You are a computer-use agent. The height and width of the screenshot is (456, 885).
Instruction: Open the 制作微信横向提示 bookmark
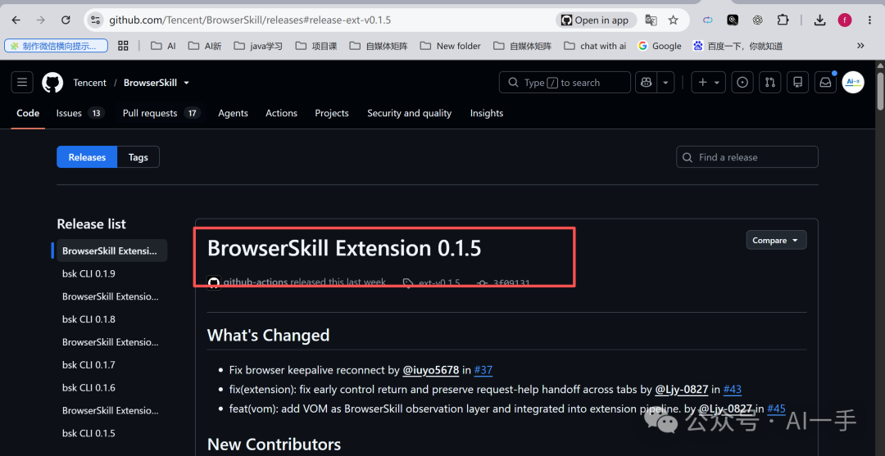[x=56, y=46]
